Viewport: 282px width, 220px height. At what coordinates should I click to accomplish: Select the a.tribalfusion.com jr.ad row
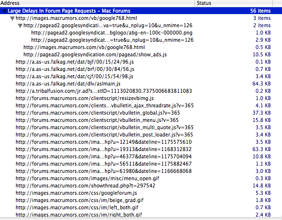point(141,91)
